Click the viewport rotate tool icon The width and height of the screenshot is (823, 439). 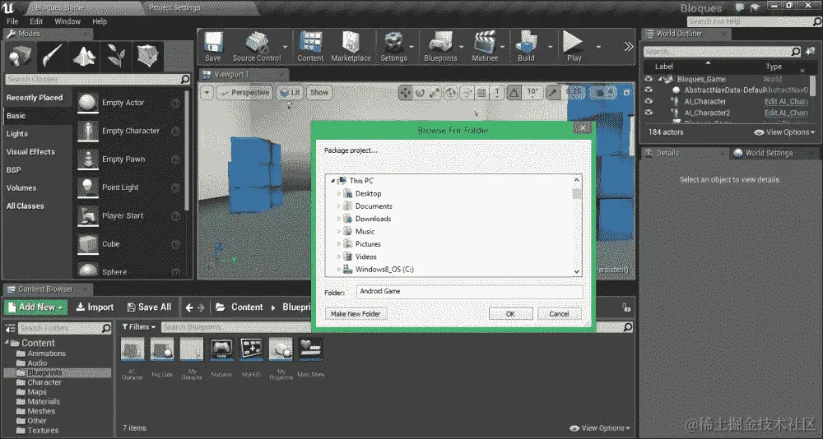click(420, 93)
